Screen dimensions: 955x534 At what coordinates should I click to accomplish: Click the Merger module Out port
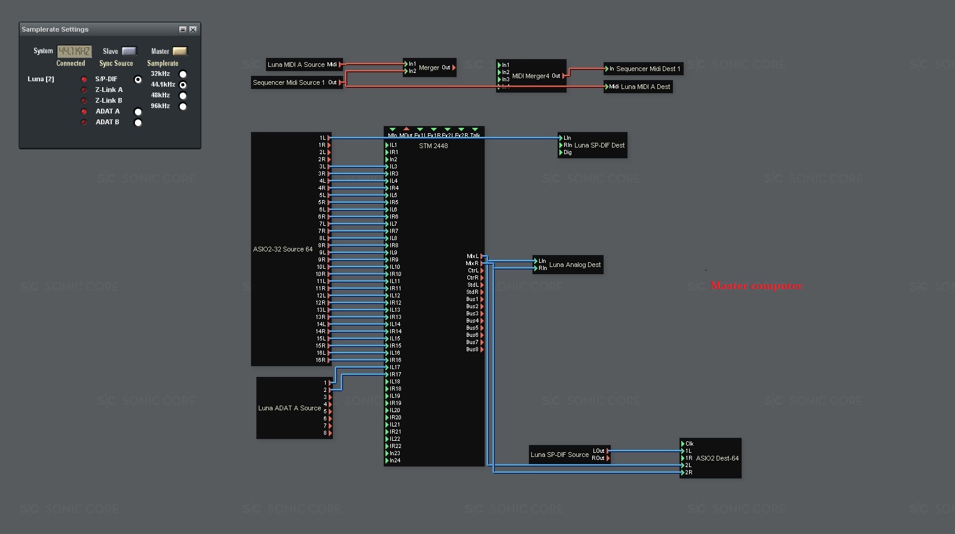pyautogui.click(x=454, y=67)
